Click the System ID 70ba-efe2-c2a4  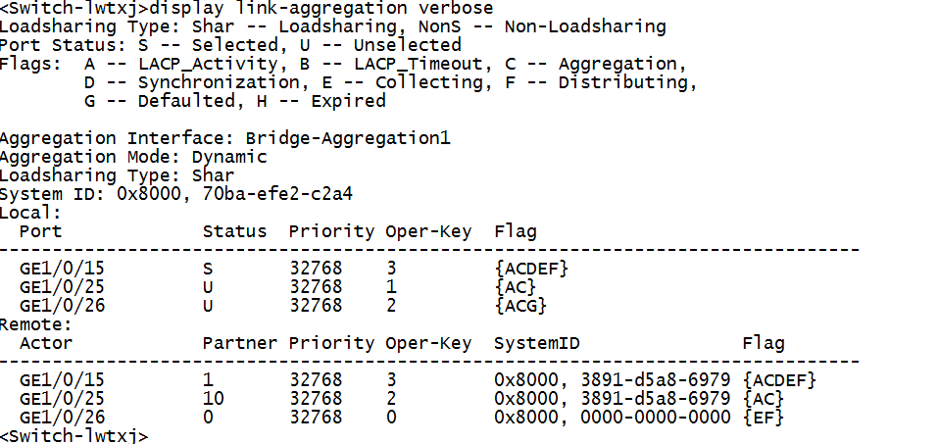276,194
